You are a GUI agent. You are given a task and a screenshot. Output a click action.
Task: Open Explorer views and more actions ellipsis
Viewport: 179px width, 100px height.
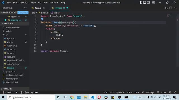point(25,8)
